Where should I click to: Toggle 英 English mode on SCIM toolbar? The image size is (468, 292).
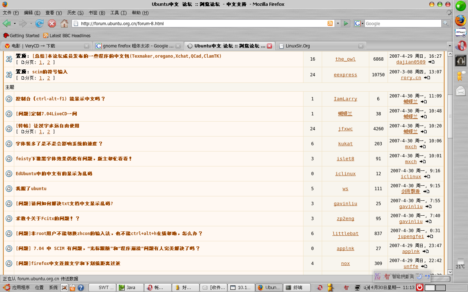click(411, 277)
